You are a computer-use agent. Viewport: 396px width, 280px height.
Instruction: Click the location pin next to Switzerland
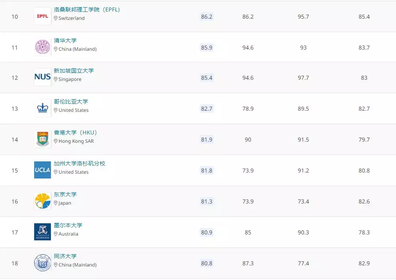(x=56, y=18)
